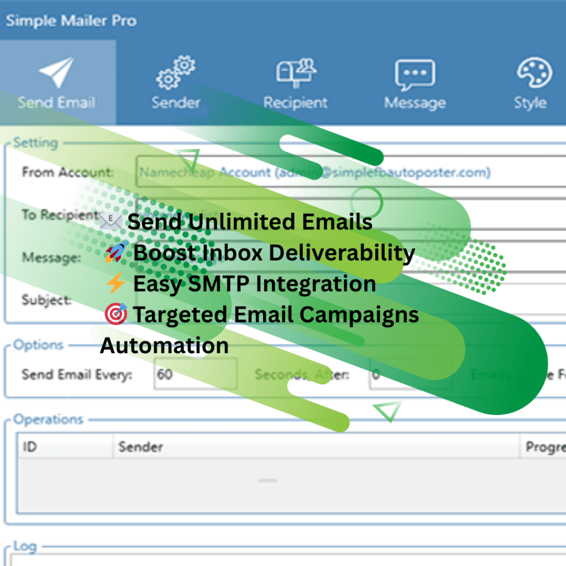Image resolution: width=566 pixels, height=566 pixels.
Task: Click the Progress column header
Action: (544, 447)
